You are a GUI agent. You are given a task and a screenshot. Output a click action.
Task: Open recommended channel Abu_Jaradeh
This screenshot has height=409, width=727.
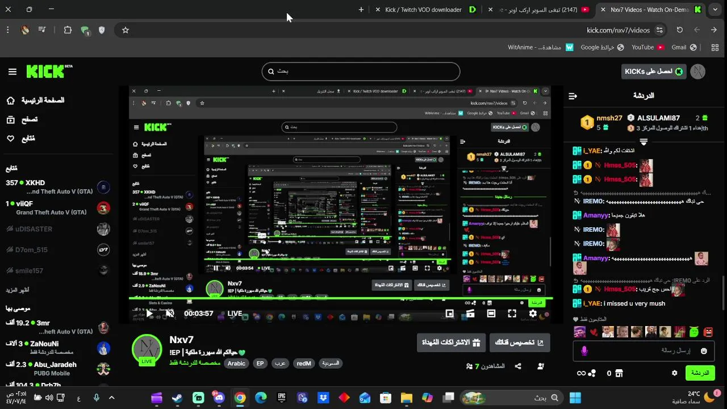tap(57, 369)
